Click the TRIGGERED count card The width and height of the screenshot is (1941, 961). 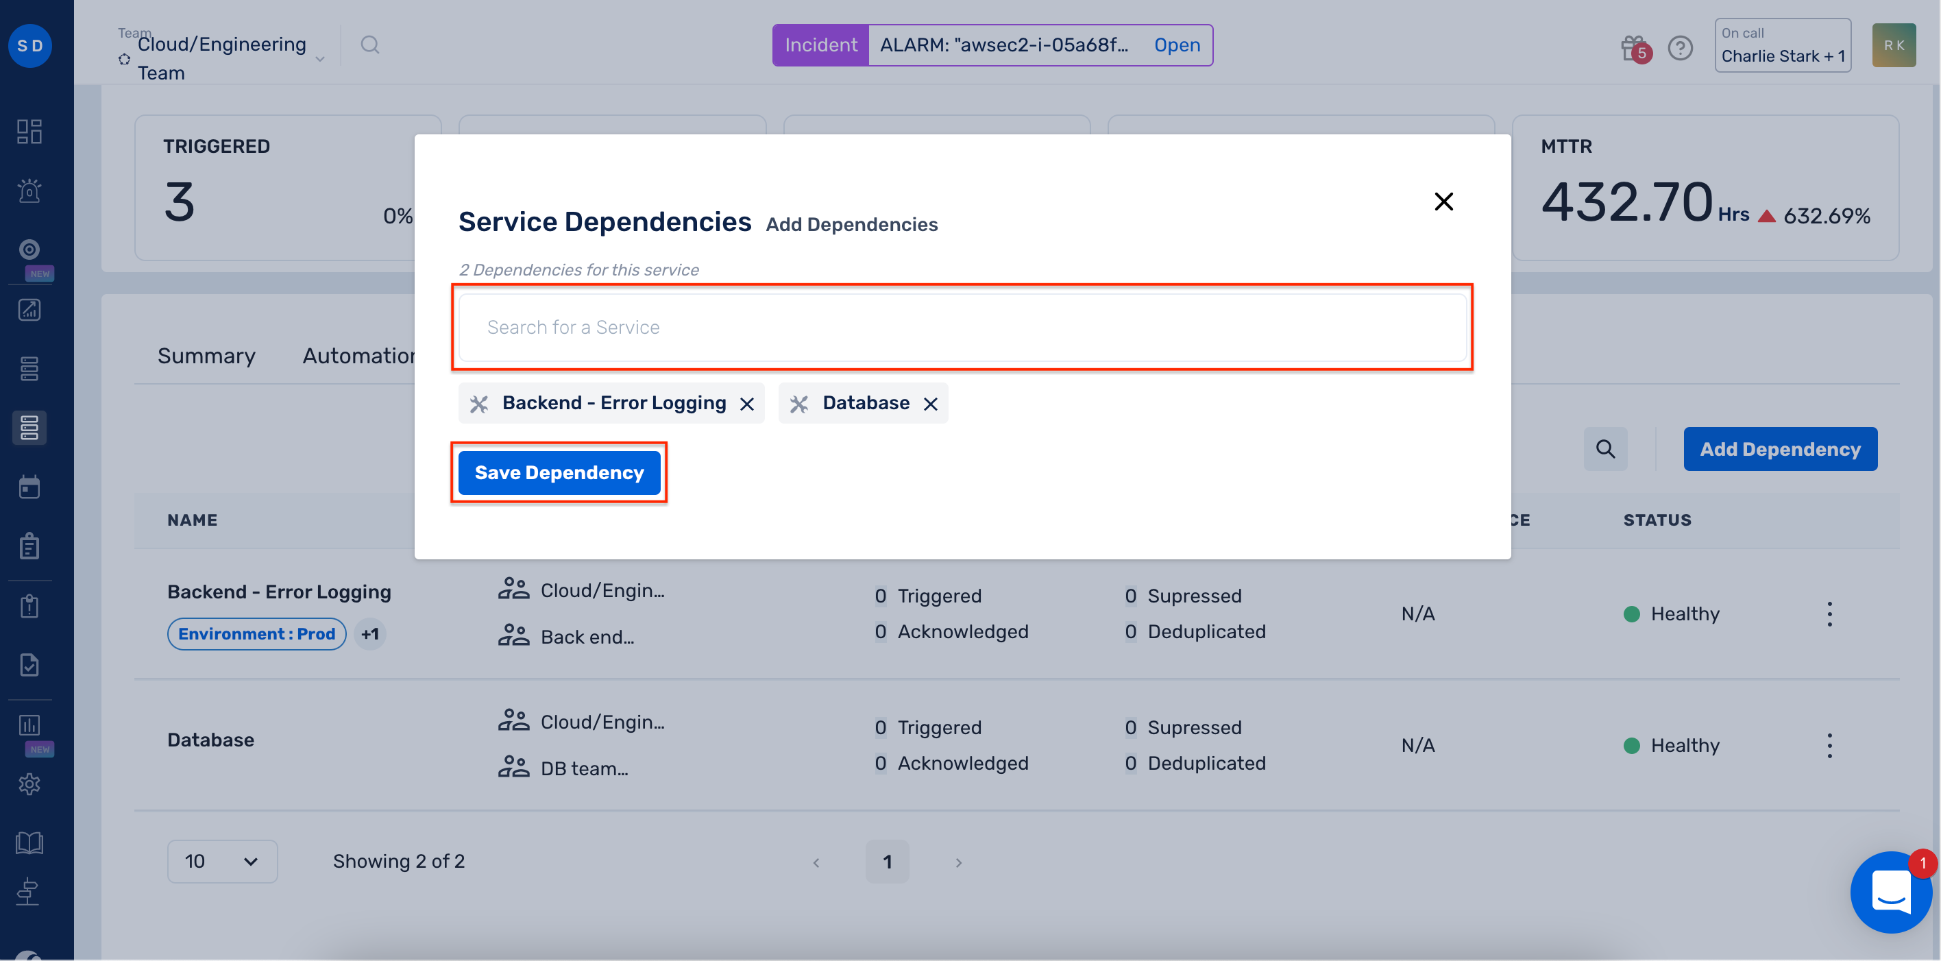[288, 188]
